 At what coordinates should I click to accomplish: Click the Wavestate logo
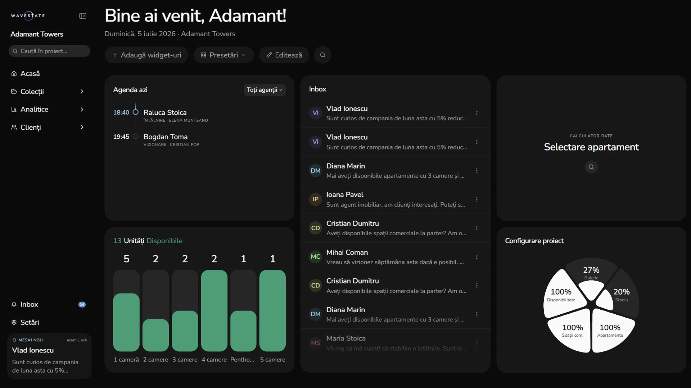28,15
